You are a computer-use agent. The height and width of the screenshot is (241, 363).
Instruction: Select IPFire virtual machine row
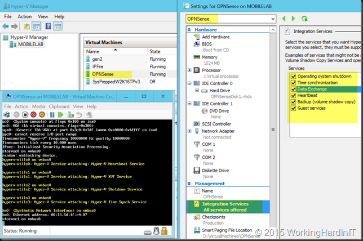click(x=131, y=66)
